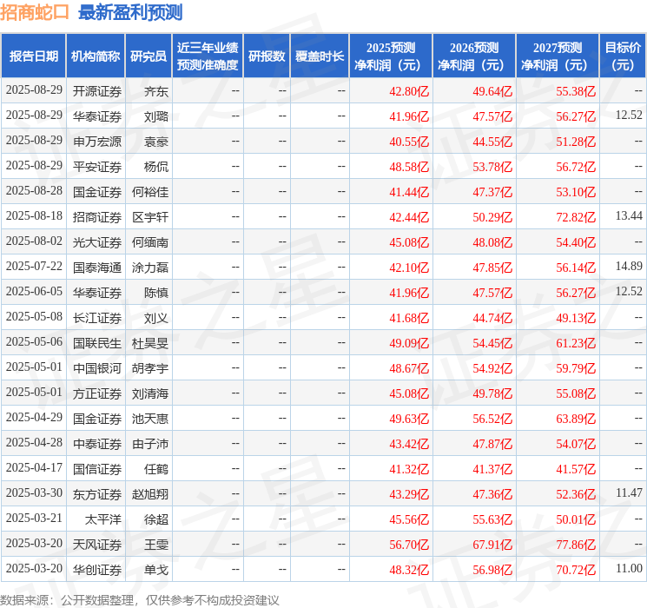
Task: Click 国信证券 institution cell
Action: click(x=97, y=469)
